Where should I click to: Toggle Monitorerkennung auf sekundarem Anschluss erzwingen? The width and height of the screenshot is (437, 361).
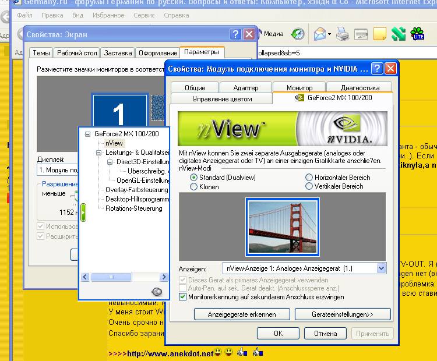[x=182, y=296]
